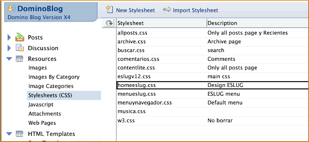Click 'ESLUG menu' description cell

click(x=224, y=94)
